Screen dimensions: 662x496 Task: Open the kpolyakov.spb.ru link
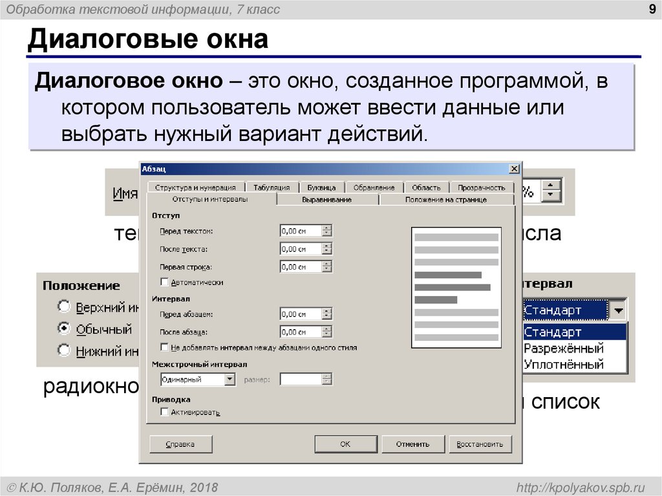coord(581,488)
